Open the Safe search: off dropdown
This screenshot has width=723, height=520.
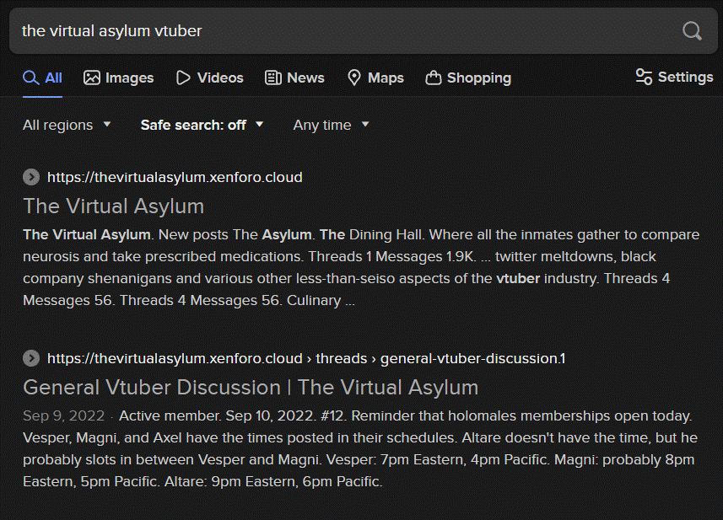pyautogui.click(x=202, y=125)
